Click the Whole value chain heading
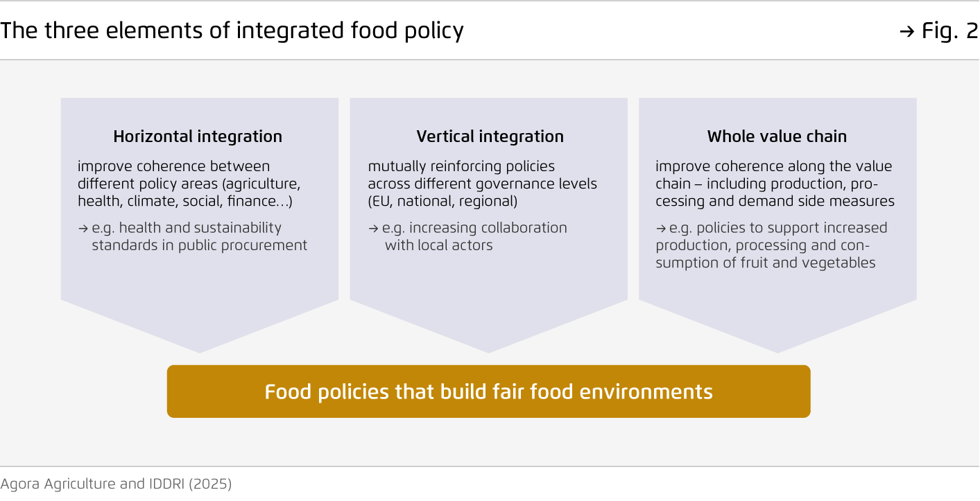This screenshot has height=501, width=980. pos(777,137)
